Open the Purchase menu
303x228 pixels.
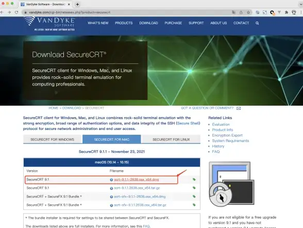tap(173, 23)
